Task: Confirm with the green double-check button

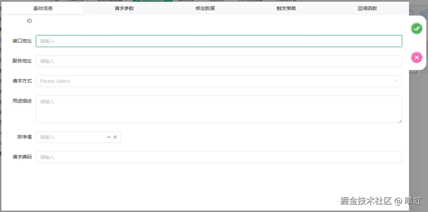Action: (417, 28)
